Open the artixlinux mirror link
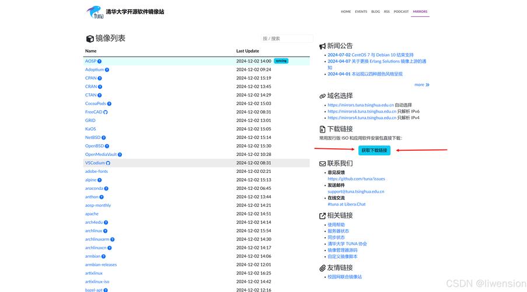Image resolution: width=527 pixels, height=292 pixels. tap(94, 273)
